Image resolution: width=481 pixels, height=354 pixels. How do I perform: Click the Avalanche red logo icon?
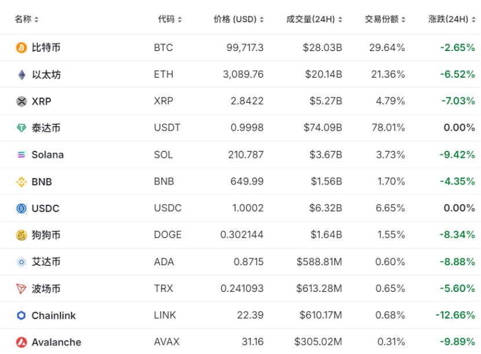(x=21, y=342)
